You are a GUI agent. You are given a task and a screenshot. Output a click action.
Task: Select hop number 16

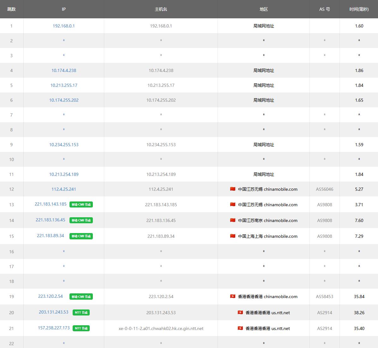(11, 252)
